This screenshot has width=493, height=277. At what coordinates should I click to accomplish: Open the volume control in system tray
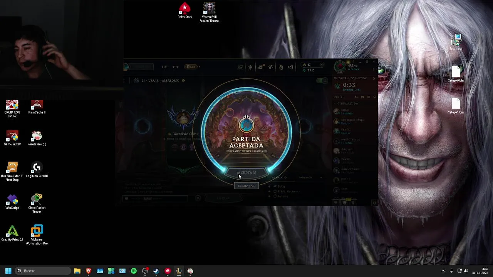click(466, 271)
